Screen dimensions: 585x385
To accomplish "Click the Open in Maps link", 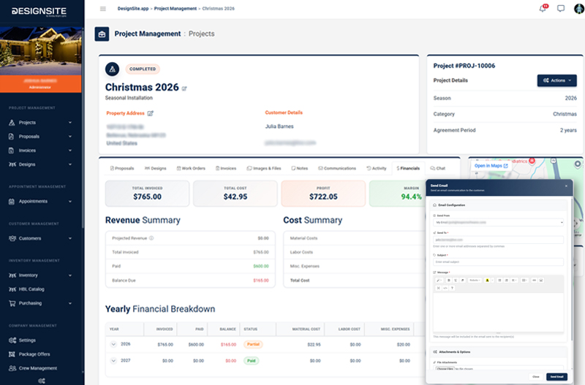I will click(x=491, y=166).
